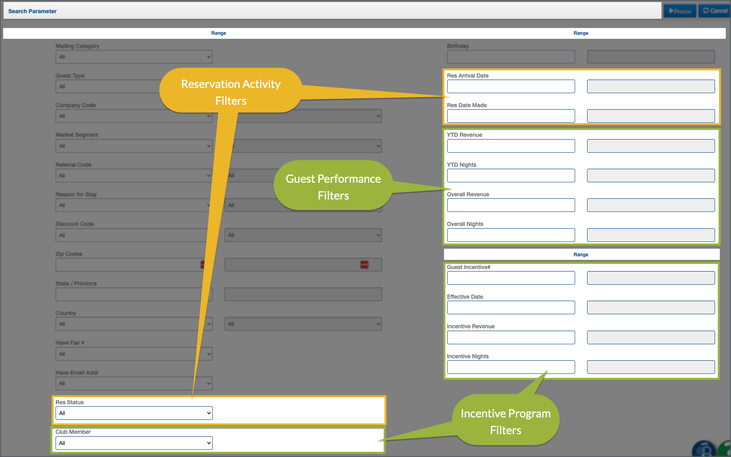Open the Res Status dropdown
The image size is (731, 457).
click(134, 413)
